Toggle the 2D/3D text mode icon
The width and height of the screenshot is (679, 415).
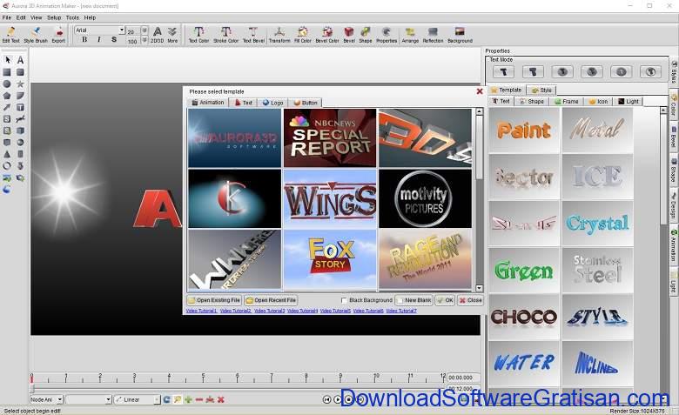coord(158,35)
